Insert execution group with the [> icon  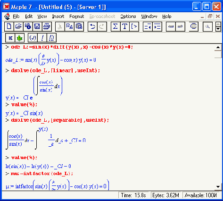pyautogui.click(x=134, y=26)
